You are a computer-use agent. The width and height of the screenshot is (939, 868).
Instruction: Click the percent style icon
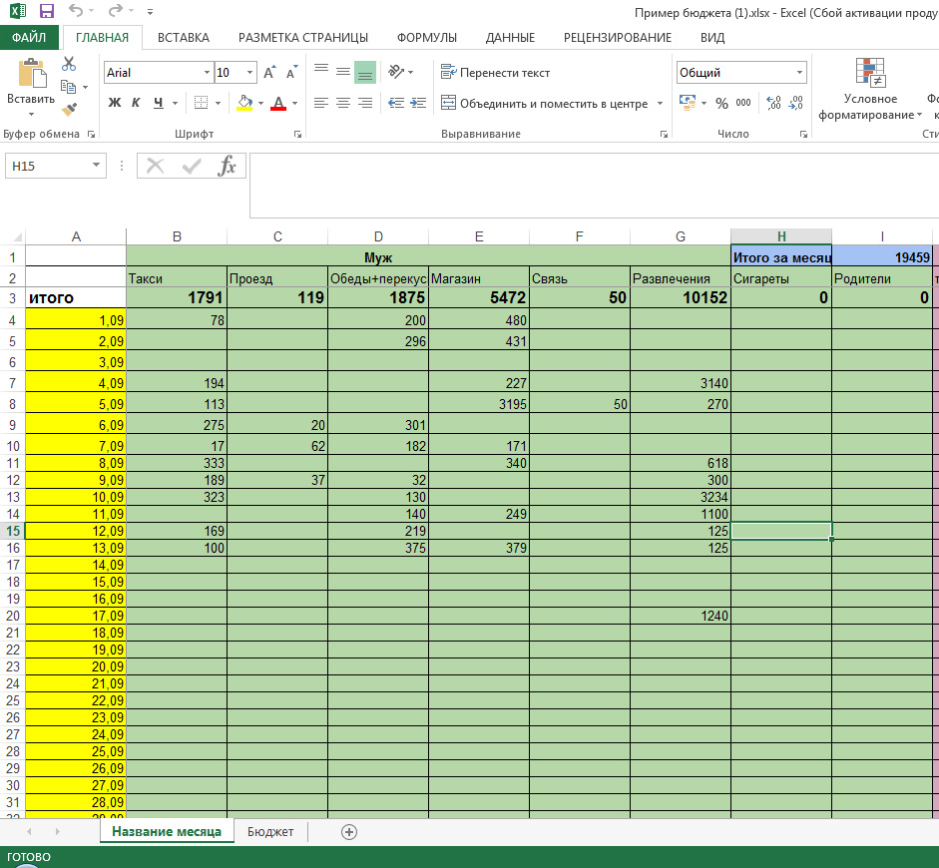coord(722,103)
